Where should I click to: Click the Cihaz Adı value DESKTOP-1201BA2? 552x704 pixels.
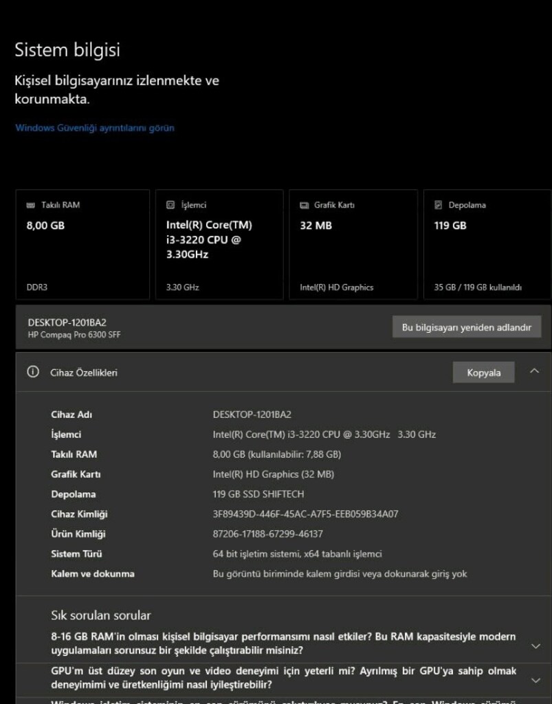pos(252,415)
